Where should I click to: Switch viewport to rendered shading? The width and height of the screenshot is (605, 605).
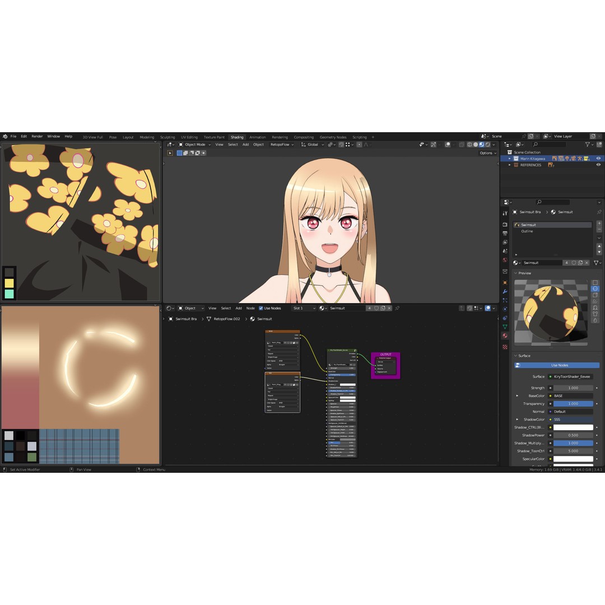tap(488, 145)
